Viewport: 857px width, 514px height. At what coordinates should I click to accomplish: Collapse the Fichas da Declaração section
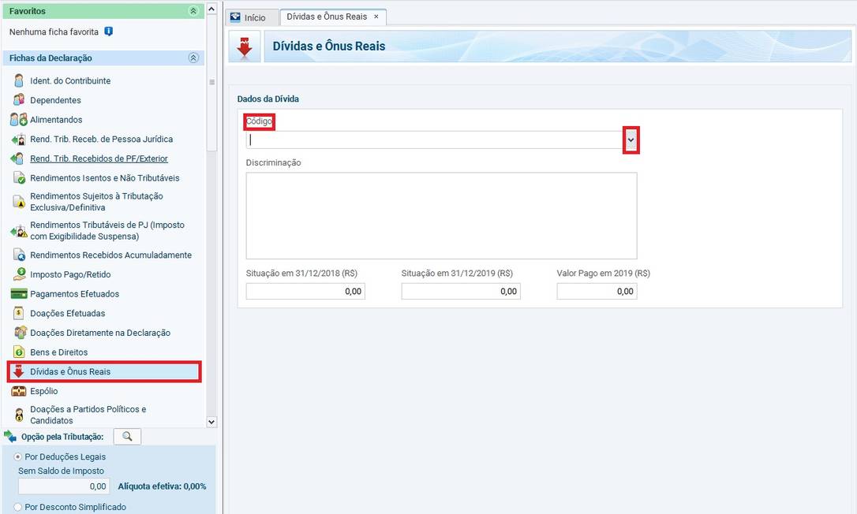[193, 58]
